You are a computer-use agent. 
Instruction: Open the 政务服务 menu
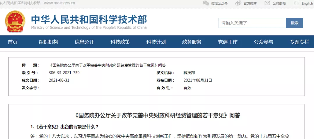coord(192,42)
